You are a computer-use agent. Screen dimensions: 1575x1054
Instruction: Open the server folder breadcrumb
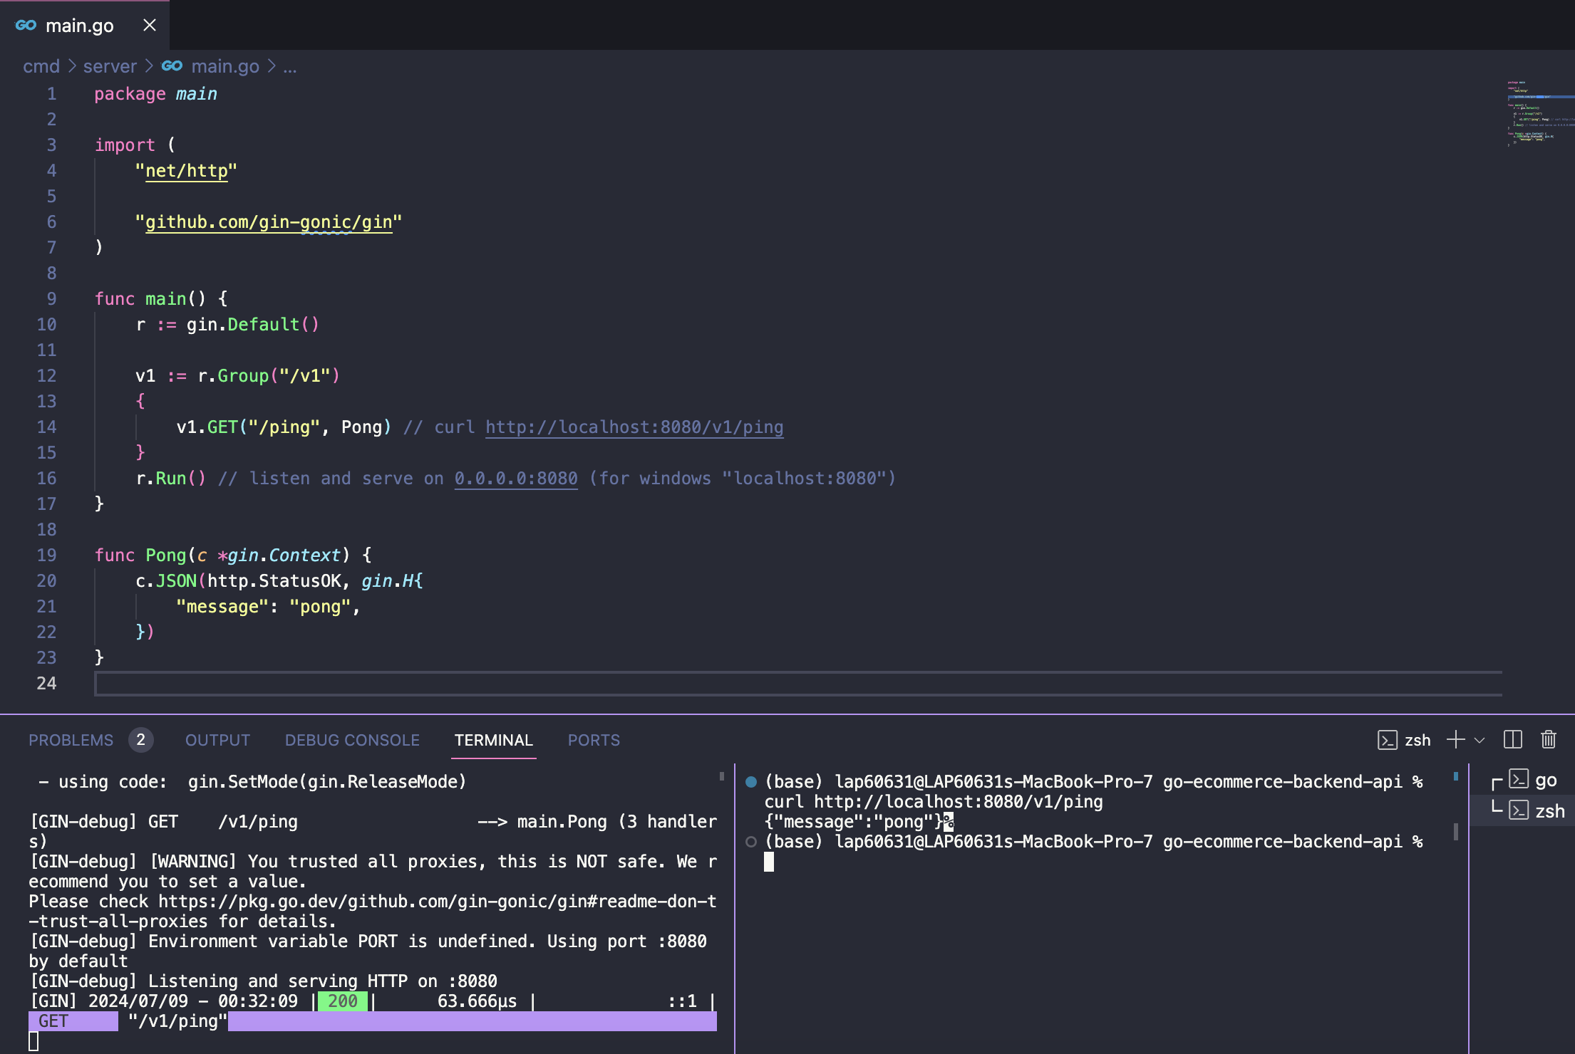tap(110, 66)
